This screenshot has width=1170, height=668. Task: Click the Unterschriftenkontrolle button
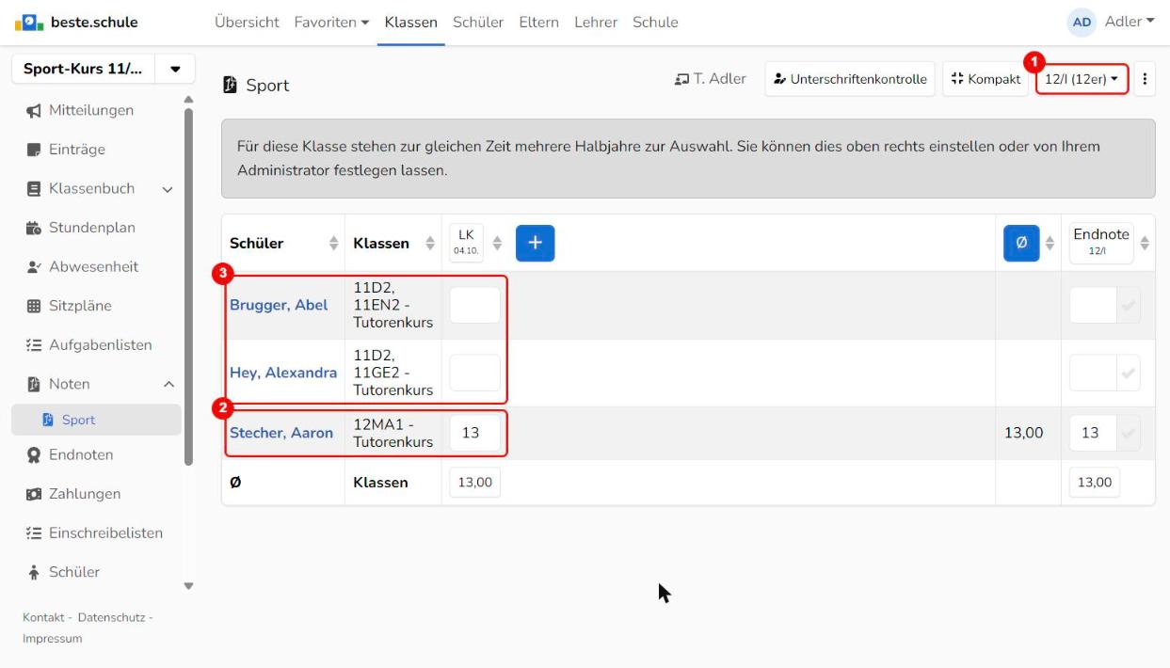850,80
